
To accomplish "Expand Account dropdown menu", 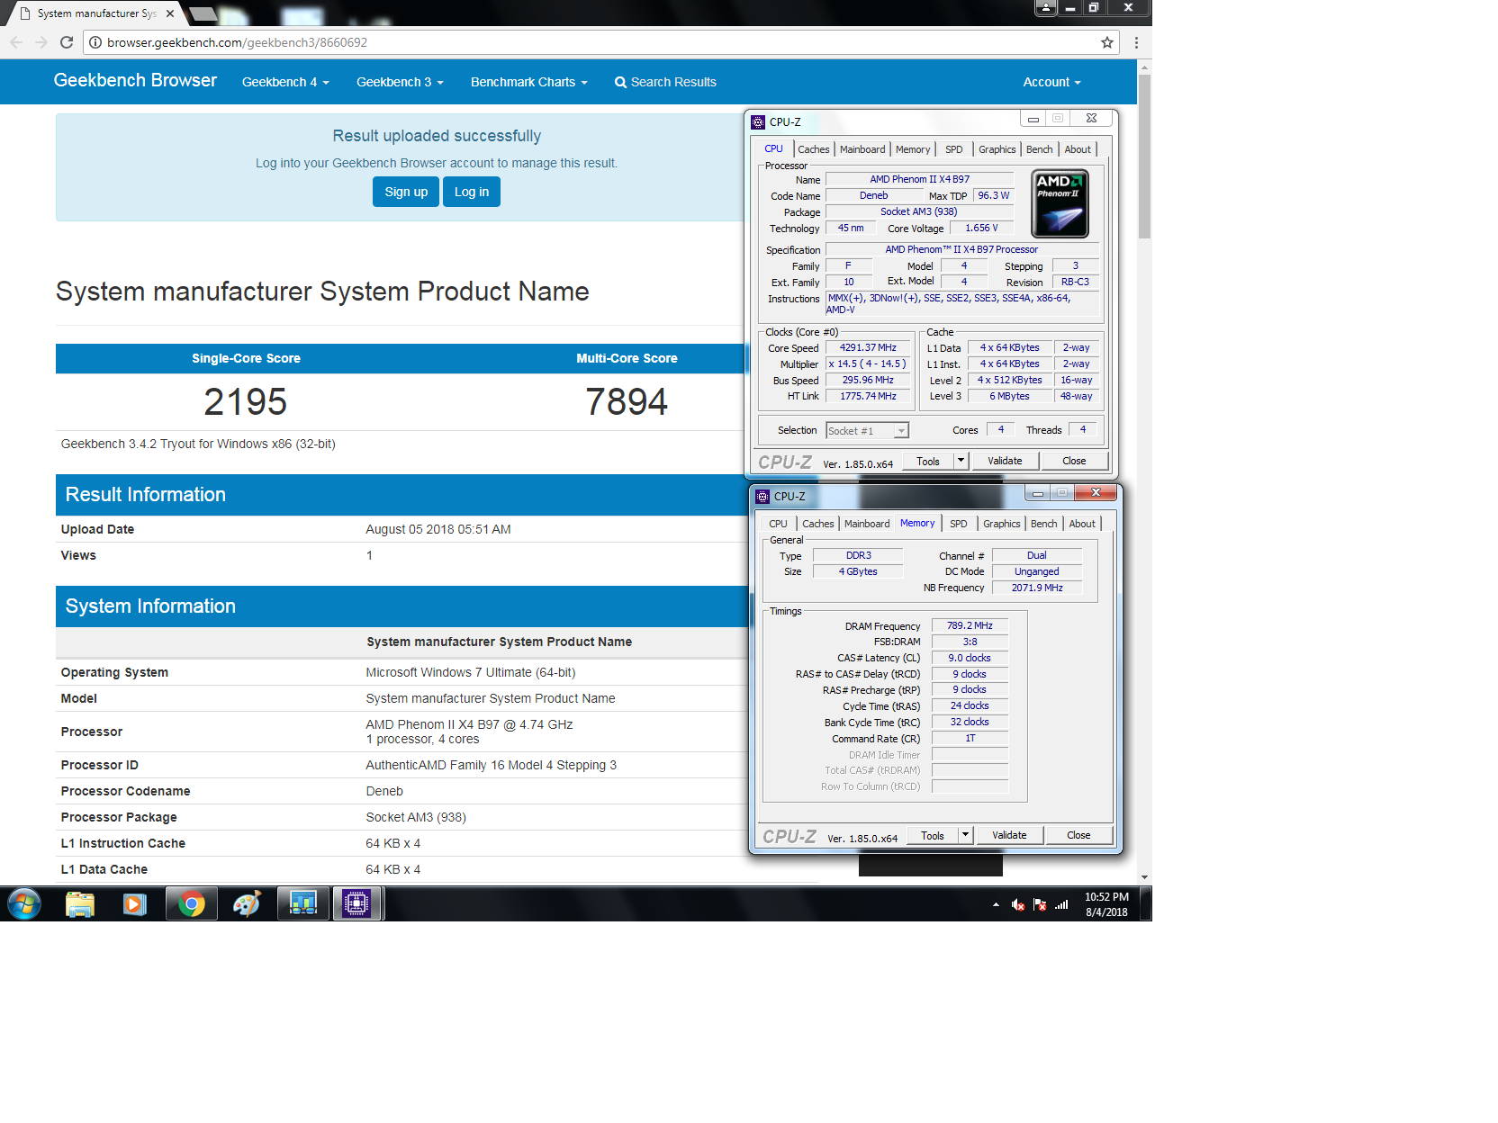I will coord(1051,82).
